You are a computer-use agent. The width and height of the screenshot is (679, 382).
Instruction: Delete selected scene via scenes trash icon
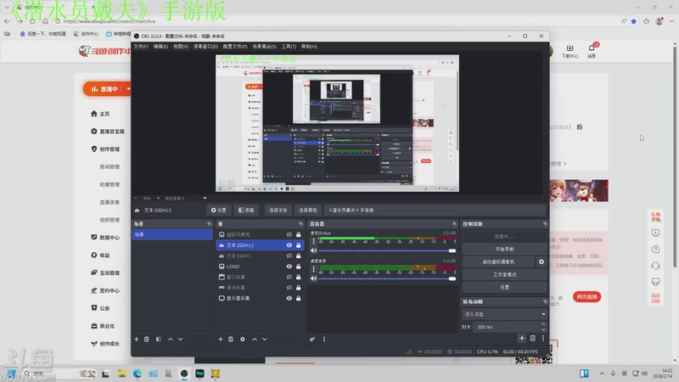coord(147,339)
